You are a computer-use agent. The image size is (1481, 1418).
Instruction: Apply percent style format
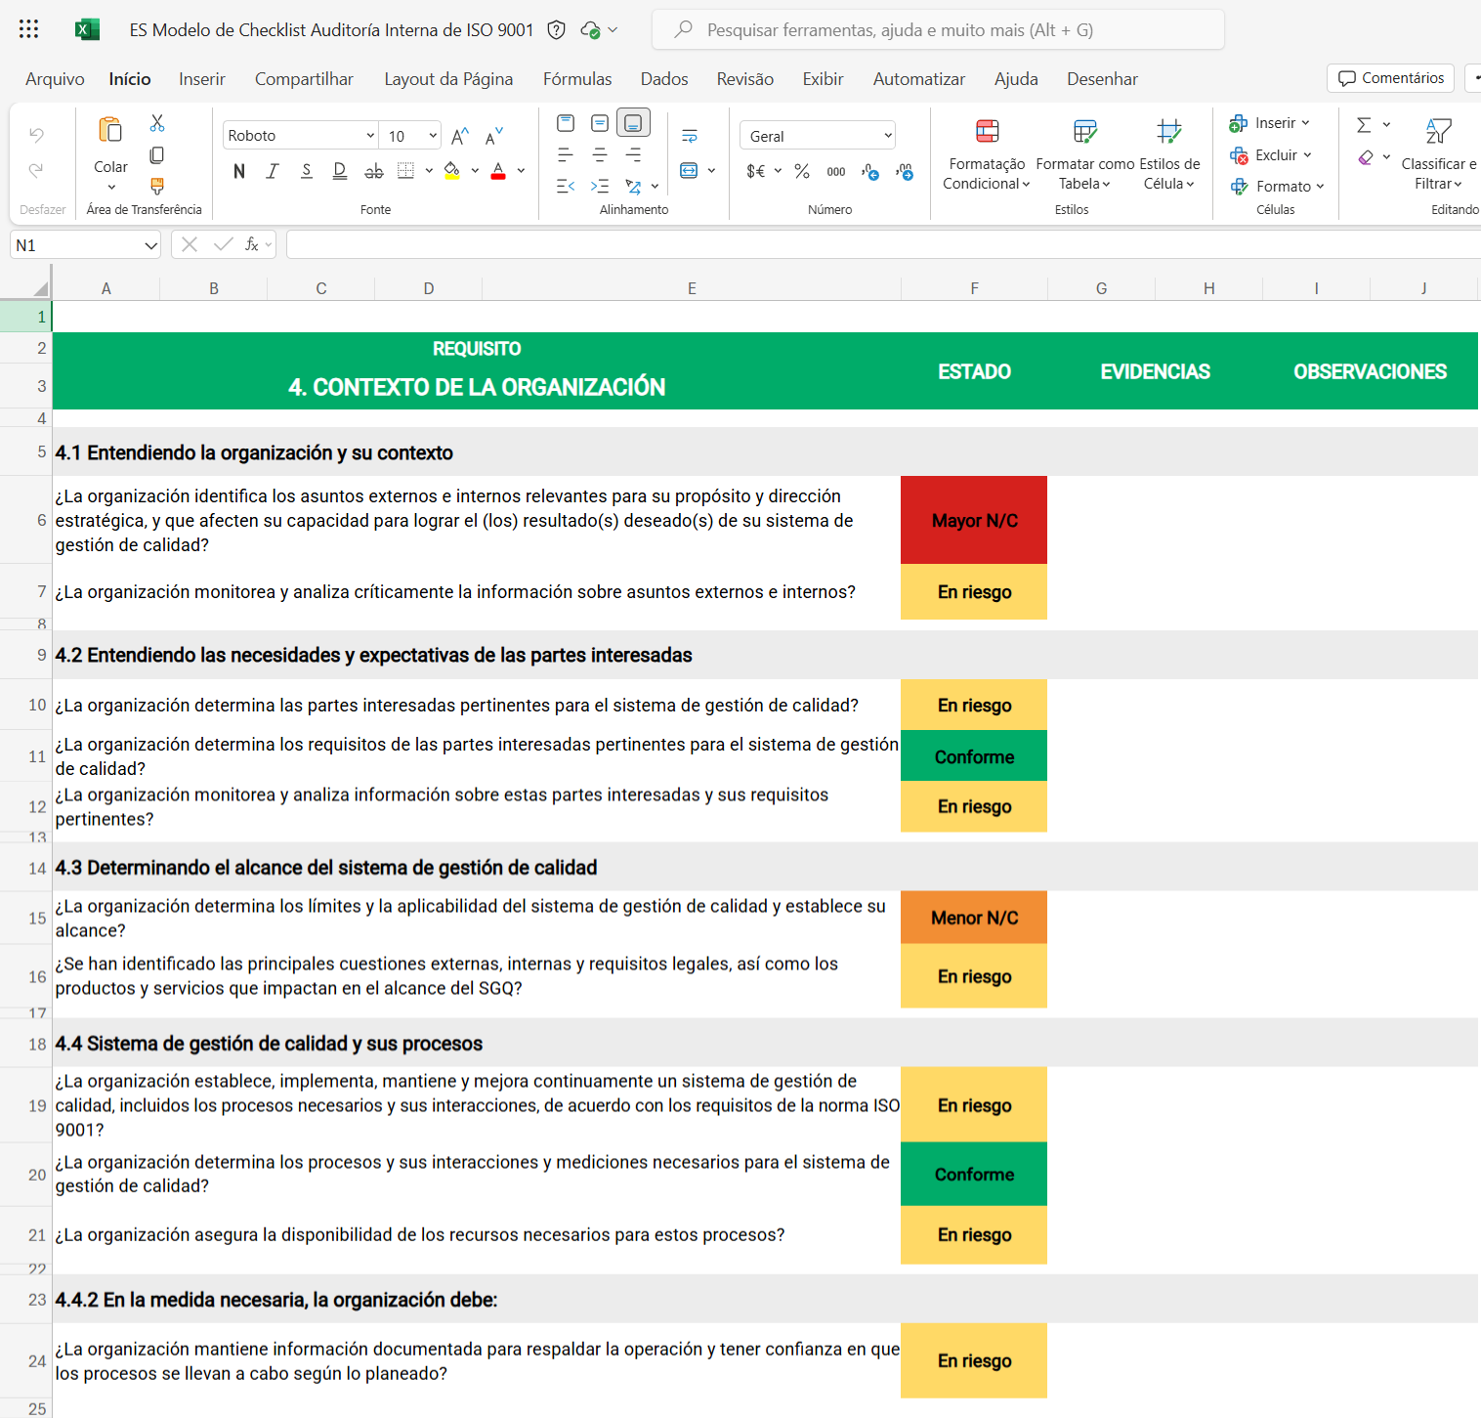[802, 171]
